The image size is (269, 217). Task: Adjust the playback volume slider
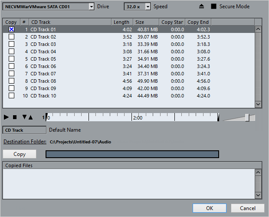(x=247, y=118)
